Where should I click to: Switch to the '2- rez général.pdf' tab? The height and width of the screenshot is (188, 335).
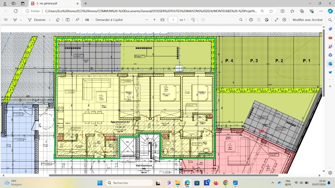click(55, 4)
